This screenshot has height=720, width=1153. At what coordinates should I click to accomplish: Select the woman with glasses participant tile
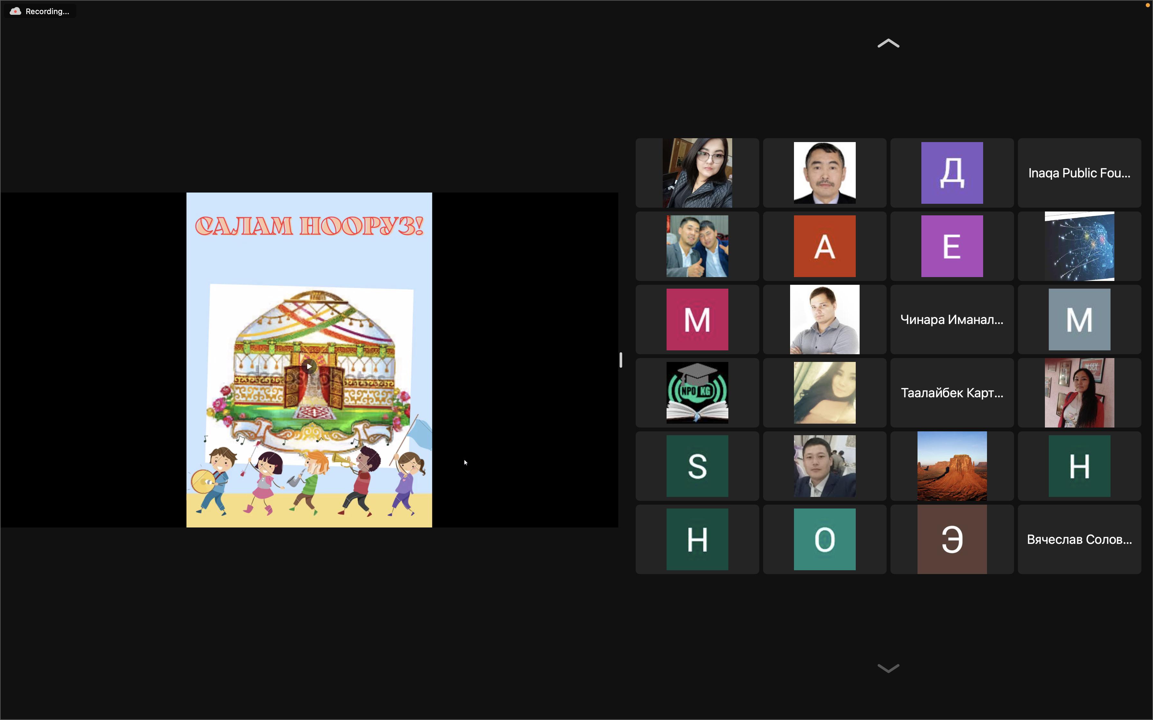pos(697,173)
